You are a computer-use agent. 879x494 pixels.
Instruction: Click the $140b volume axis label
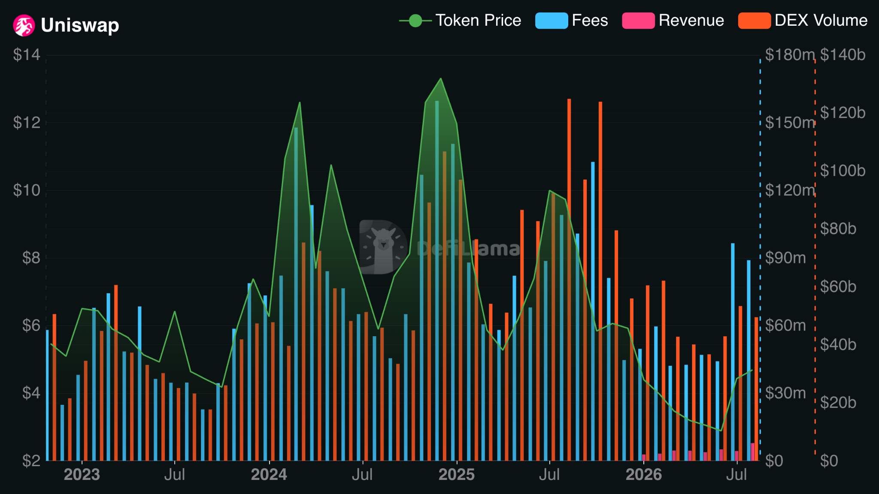click(843, 55)
